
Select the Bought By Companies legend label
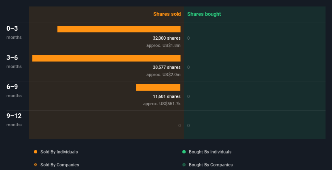tap(211, 165)
